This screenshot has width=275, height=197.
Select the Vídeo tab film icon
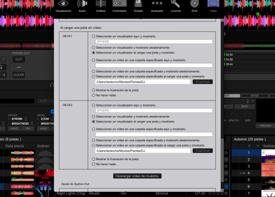tap(213, 6)
